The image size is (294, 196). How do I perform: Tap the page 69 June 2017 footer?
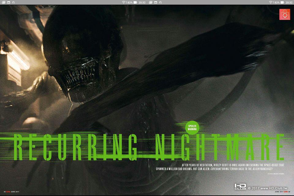(x=282, y=192)
